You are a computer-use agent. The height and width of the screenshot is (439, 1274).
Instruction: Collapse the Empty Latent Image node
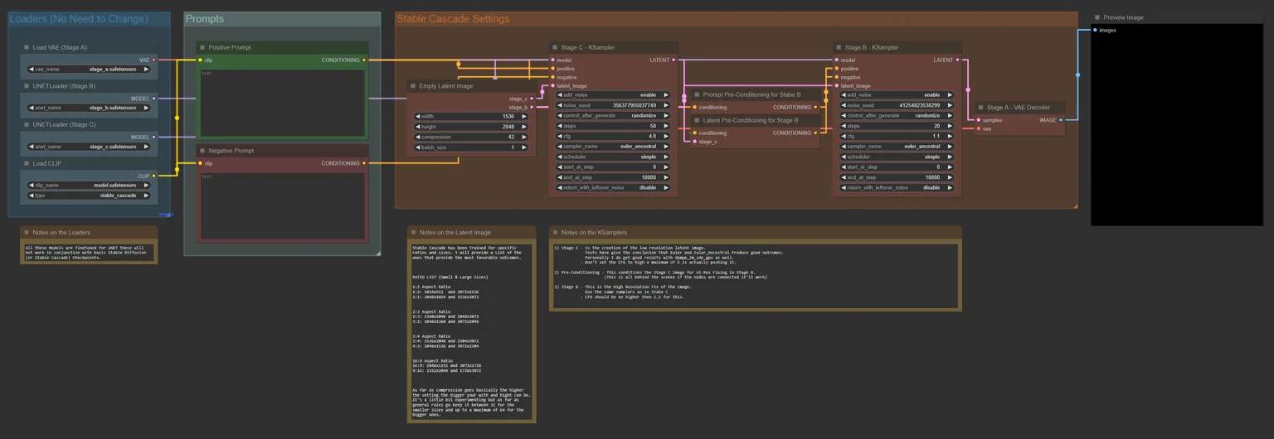click(x=413, y=86)
